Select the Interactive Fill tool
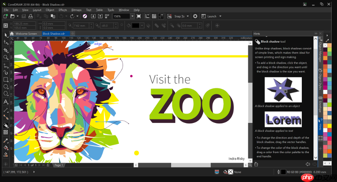Image resolution: width=337 pixels, height=182 pixels. coord(6,147)
